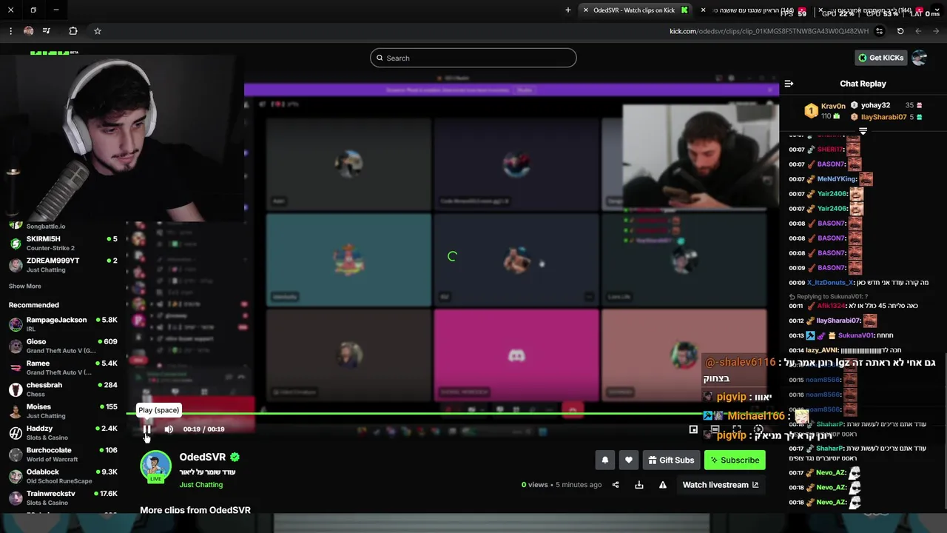Enter fullscreen from the player controls
The height and width of the screenshot is (533, 947).
(737, 429)
